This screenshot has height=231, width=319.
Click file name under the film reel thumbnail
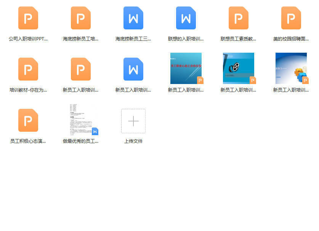(239, 90)
